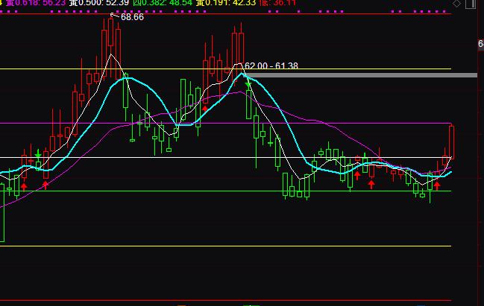Select the 62.00 - 61.38 price range label
484x306 pixels.
pyautogui.click(x=271, y=66)
